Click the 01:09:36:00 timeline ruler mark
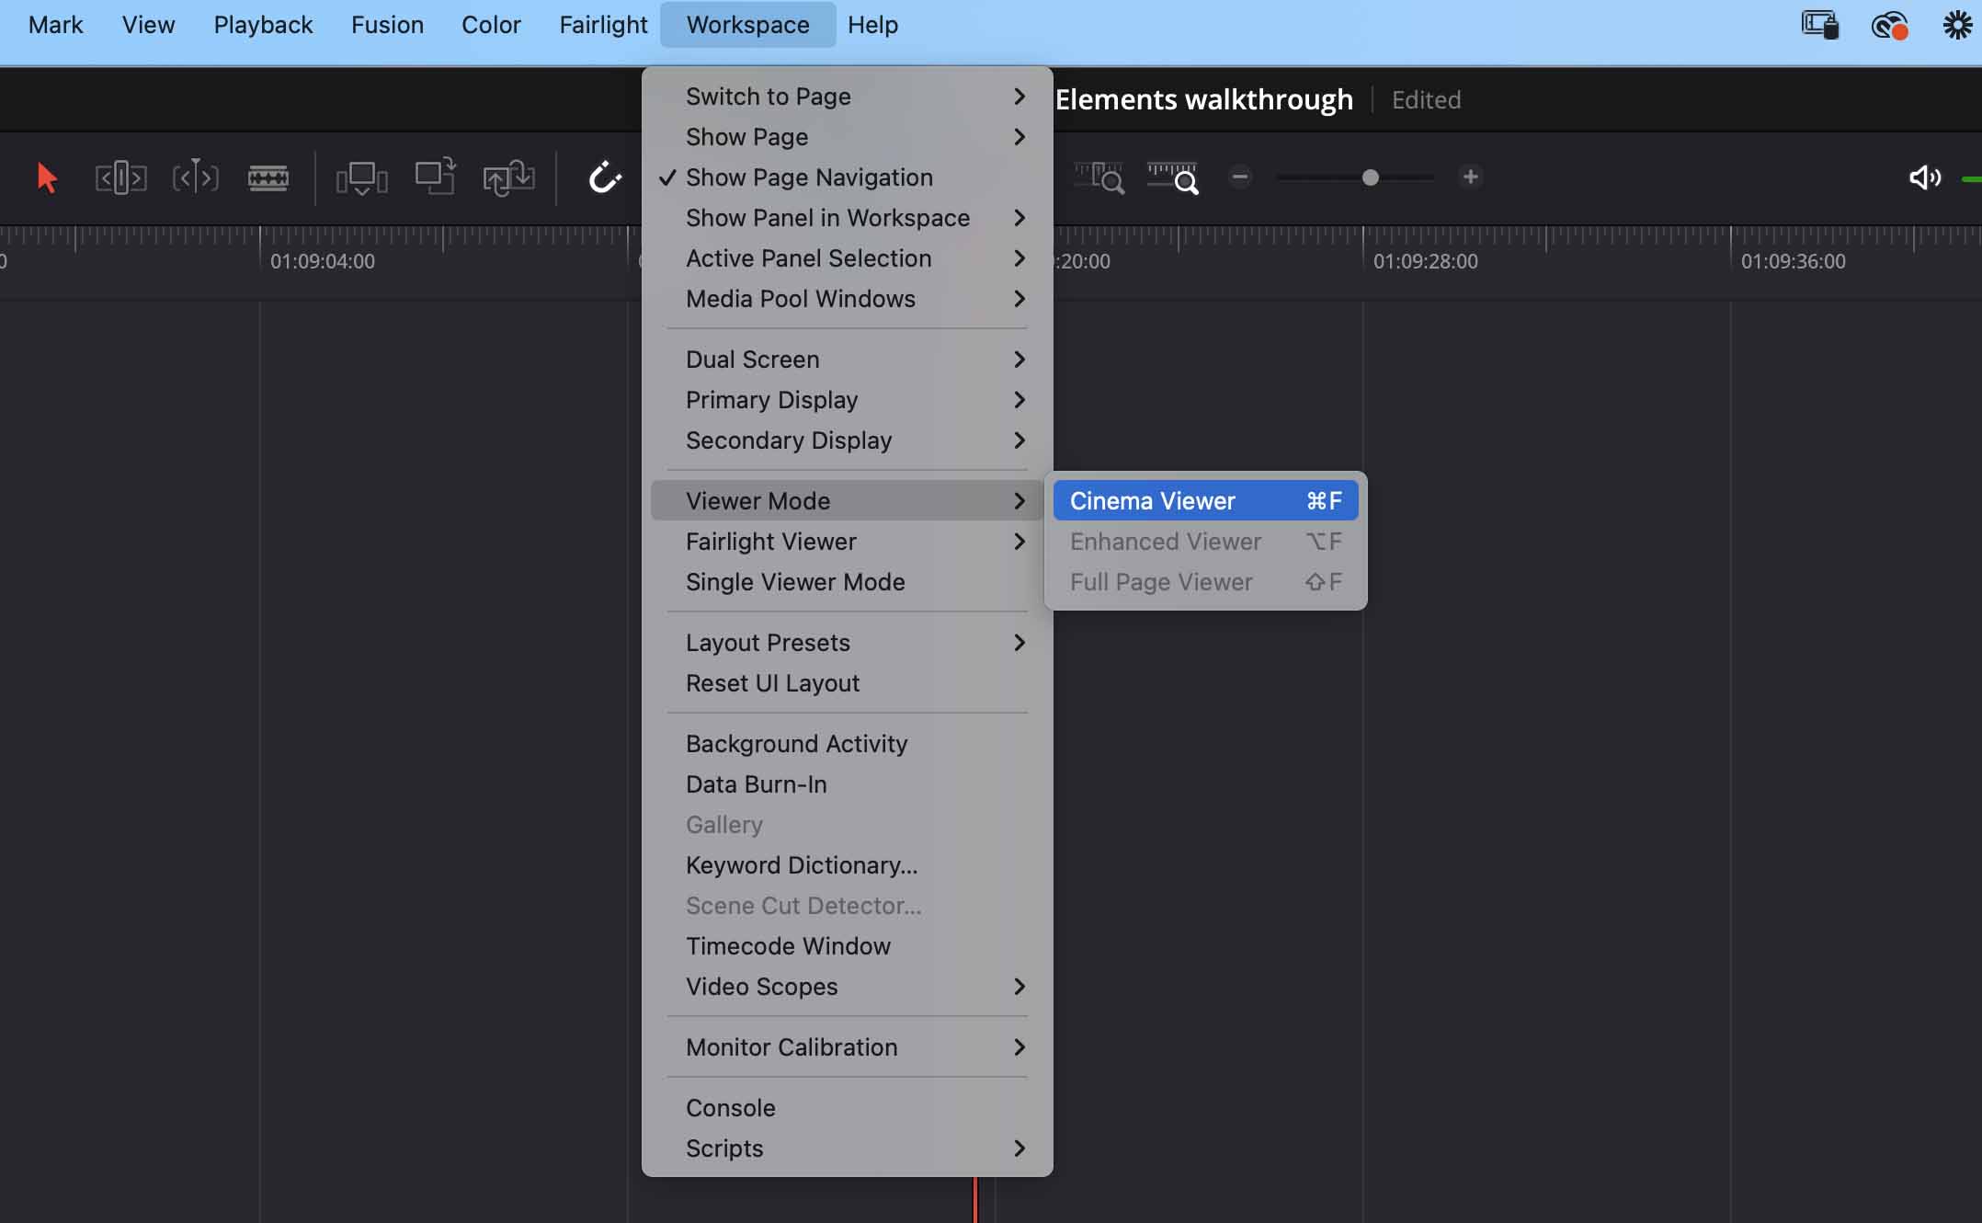1982x1223 pixels. click(x=1794, y=261)
